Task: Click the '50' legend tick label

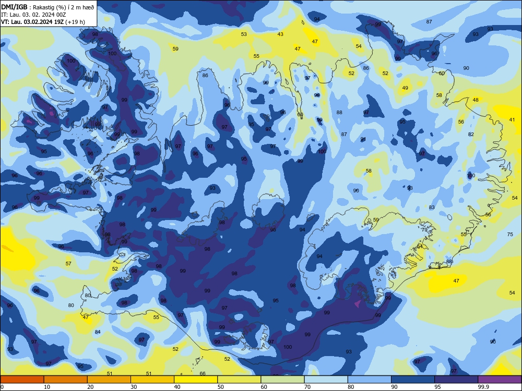Action: point(221,387)
